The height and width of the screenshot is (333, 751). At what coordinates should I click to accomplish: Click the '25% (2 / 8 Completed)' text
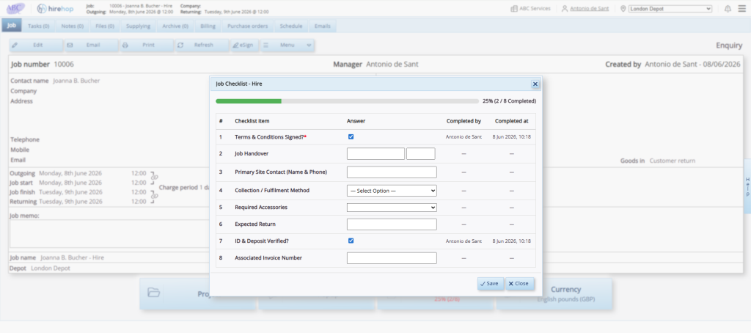[509, 101]
